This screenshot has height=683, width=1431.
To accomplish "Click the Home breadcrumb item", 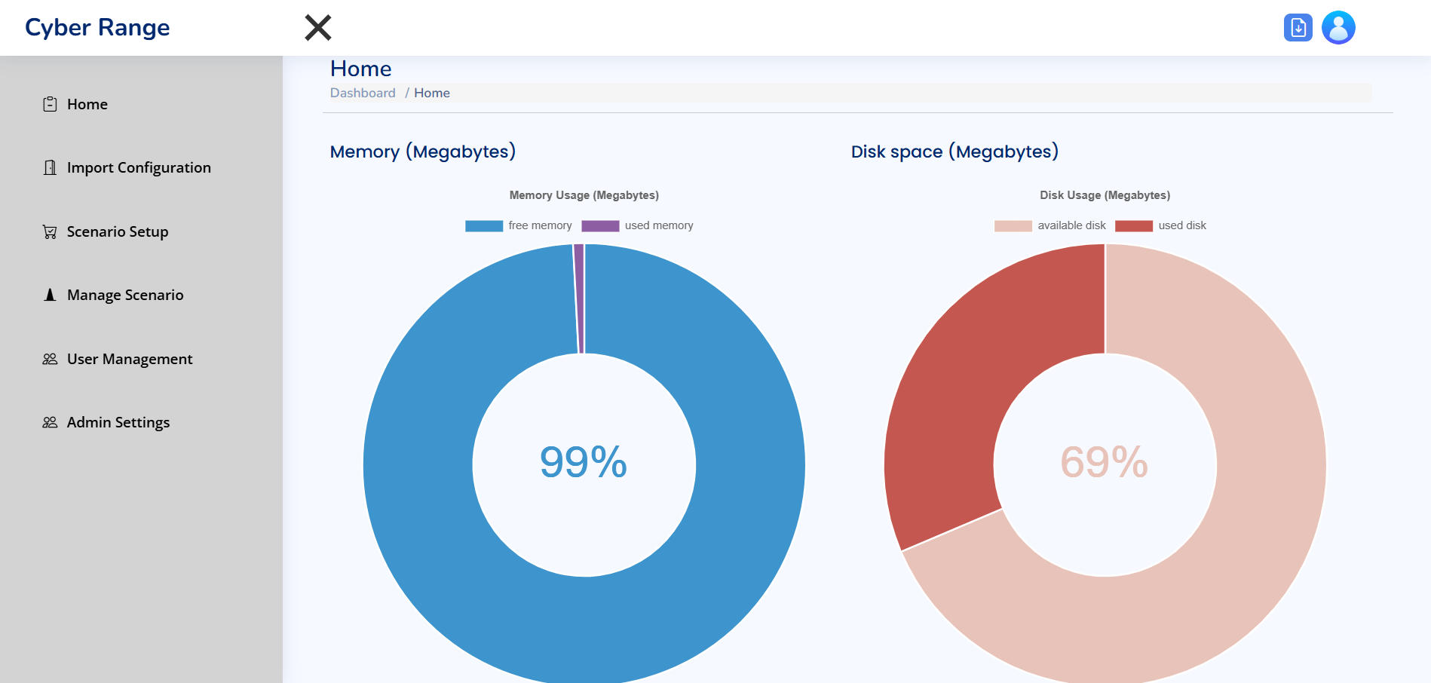I will 432,93.
